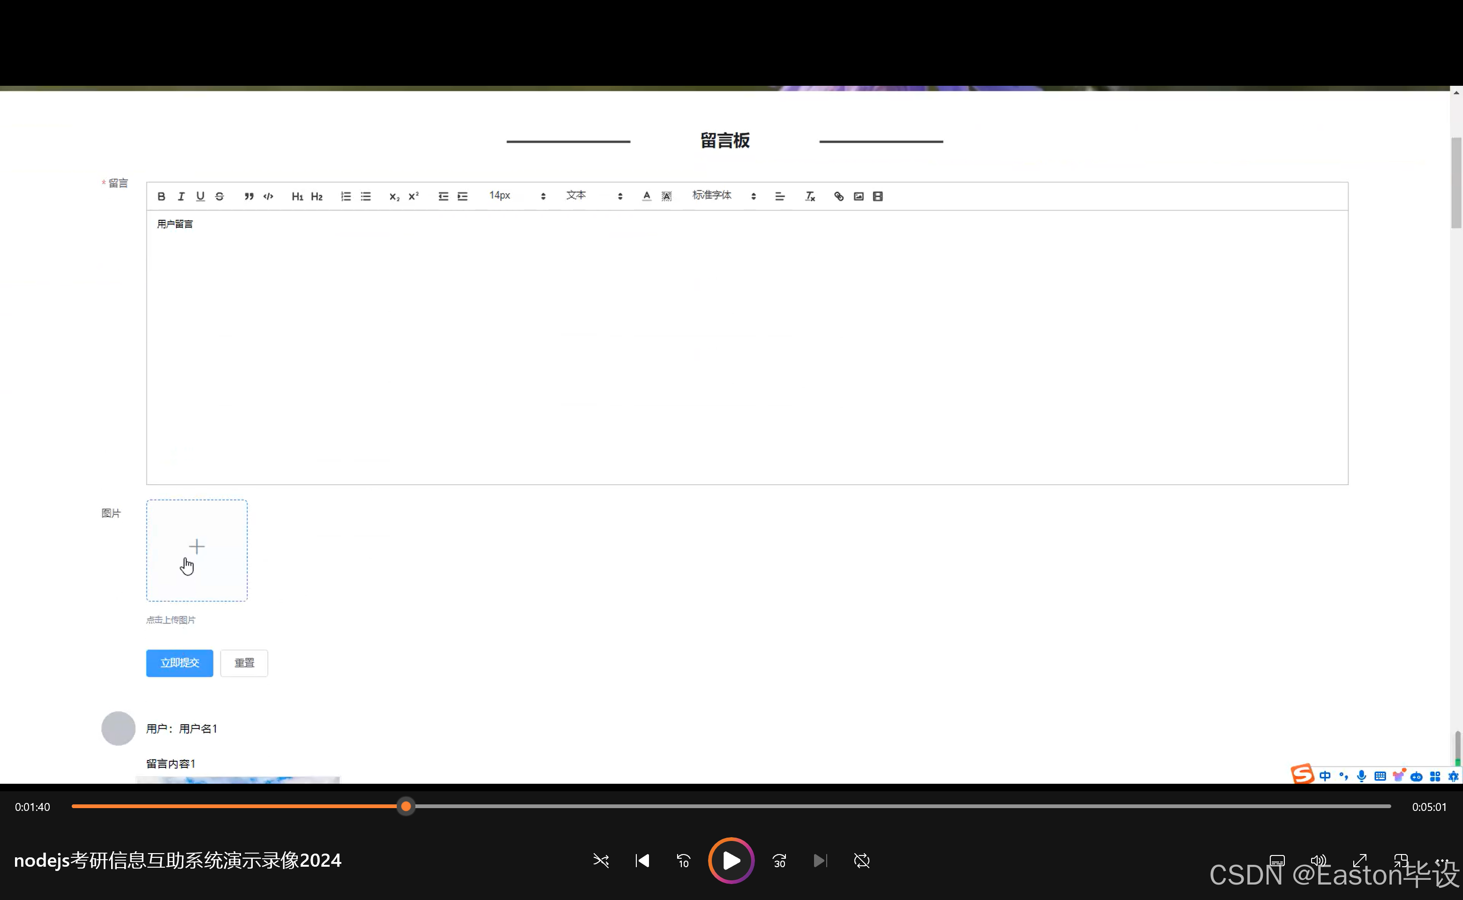This screenshot has height=900, width=1463.
Task: Click the image upload plus box
Action: tap(196, 551)
